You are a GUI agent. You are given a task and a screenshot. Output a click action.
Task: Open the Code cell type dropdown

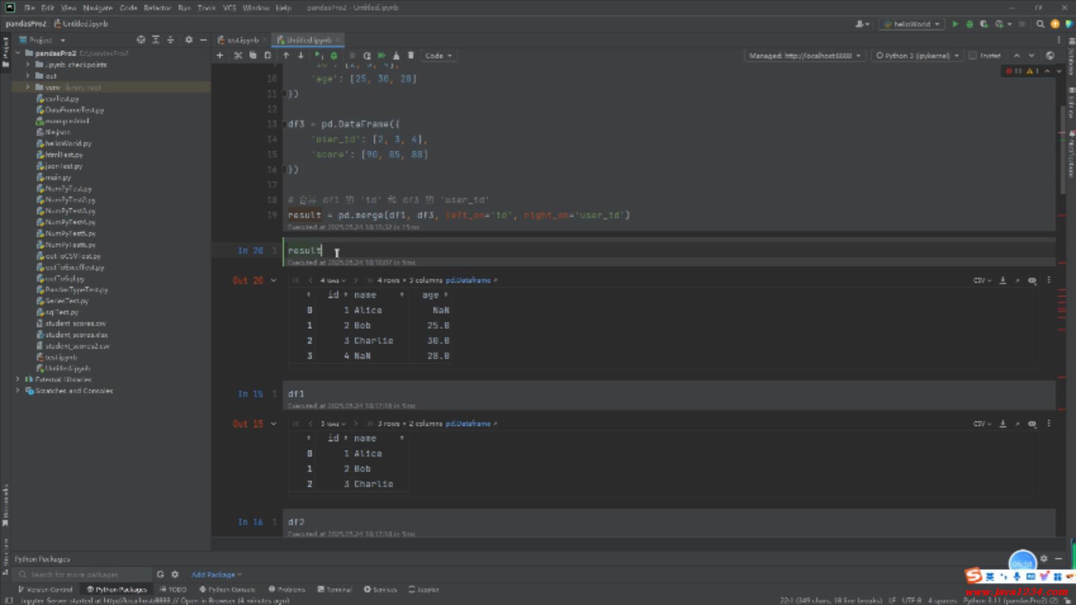(439, 55)
